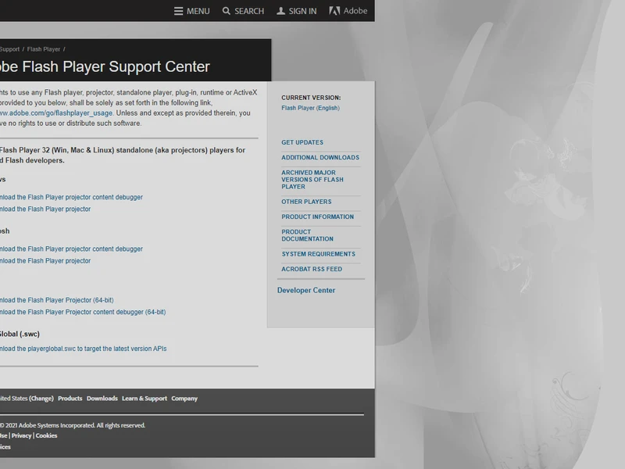This screenshot has width=625, height=469.
Task: Open PRODUCT DOCUMENTATION sidebar link
Action: [x=307, y=235]
